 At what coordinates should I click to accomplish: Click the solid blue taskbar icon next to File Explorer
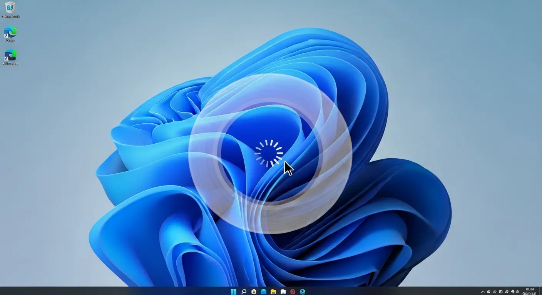[264, 292]
